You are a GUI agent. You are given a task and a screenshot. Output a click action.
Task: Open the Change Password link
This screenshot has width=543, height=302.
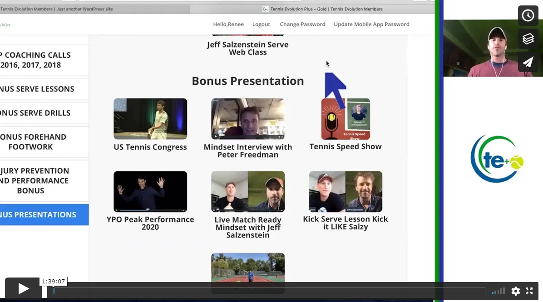tap(303, 24)
